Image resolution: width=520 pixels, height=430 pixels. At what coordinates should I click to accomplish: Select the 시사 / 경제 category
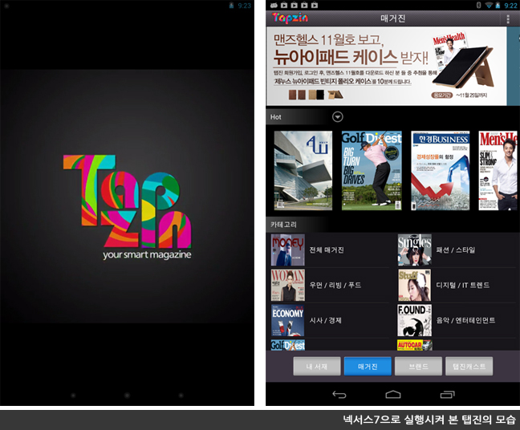(330, 320)
